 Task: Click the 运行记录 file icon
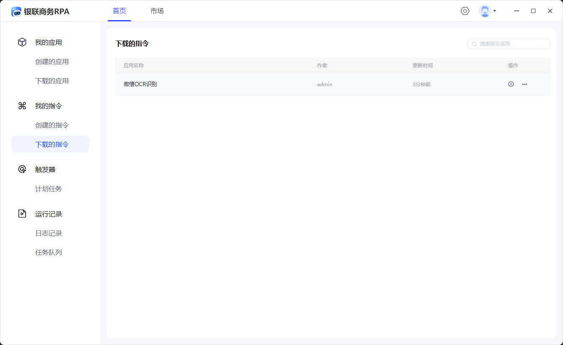(x=22, y=214)
